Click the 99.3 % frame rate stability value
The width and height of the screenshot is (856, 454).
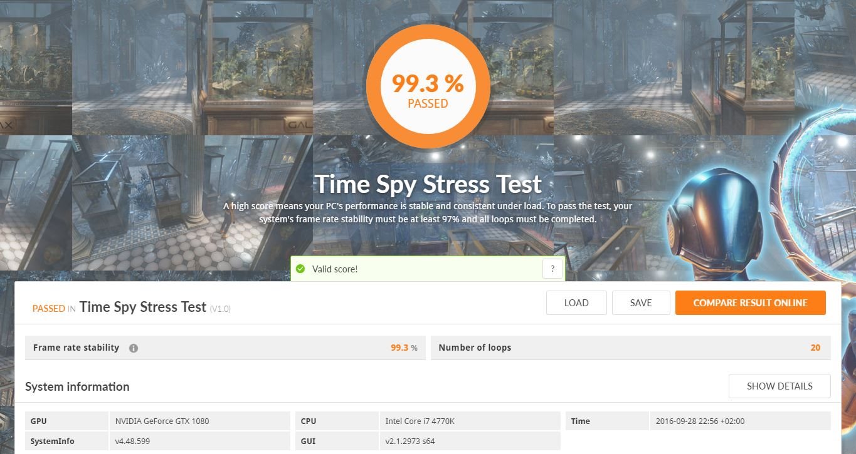[x=404, y=348]
